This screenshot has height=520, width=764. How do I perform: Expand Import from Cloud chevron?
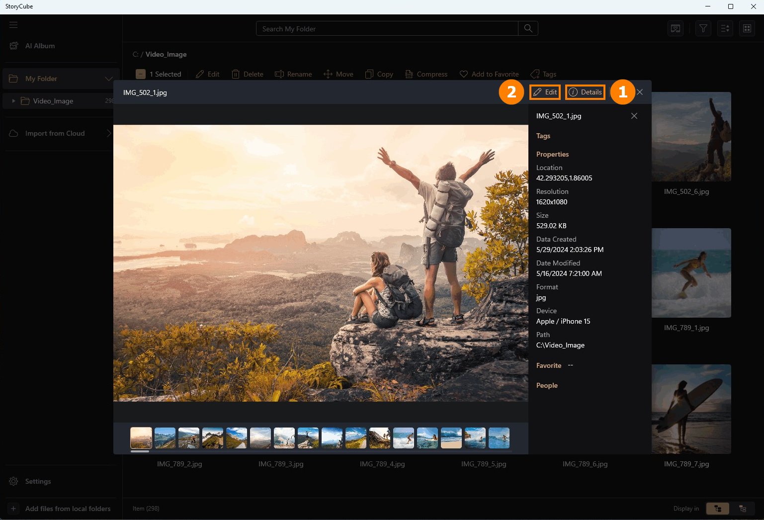click(109, 133)
